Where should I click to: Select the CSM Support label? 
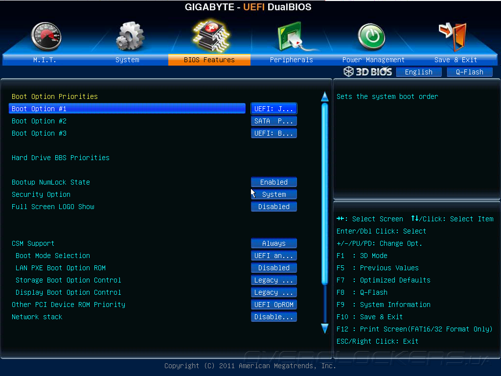tap(33, 243)
